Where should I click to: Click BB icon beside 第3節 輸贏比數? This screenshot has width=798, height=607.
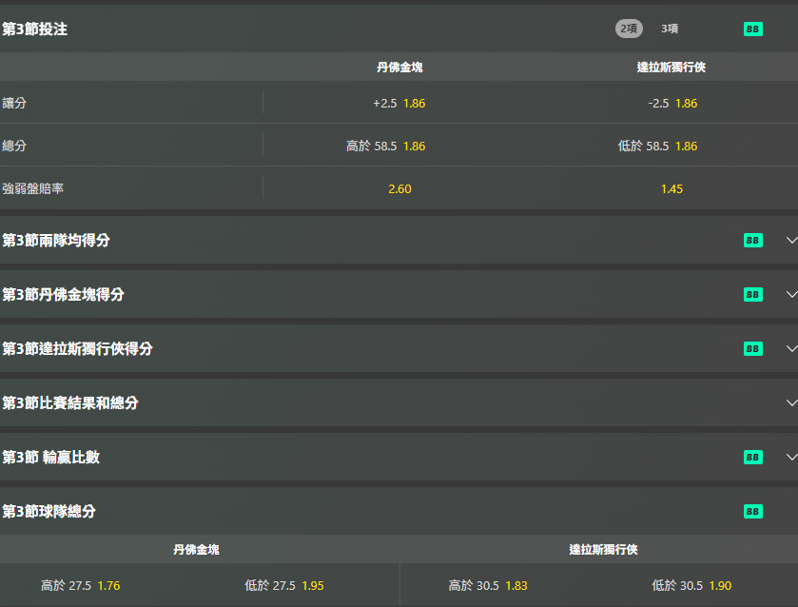[x=752, y=458]
